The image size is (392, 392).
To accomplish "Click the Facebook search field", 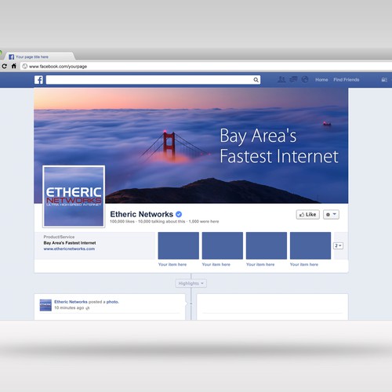I will (153, 80).
